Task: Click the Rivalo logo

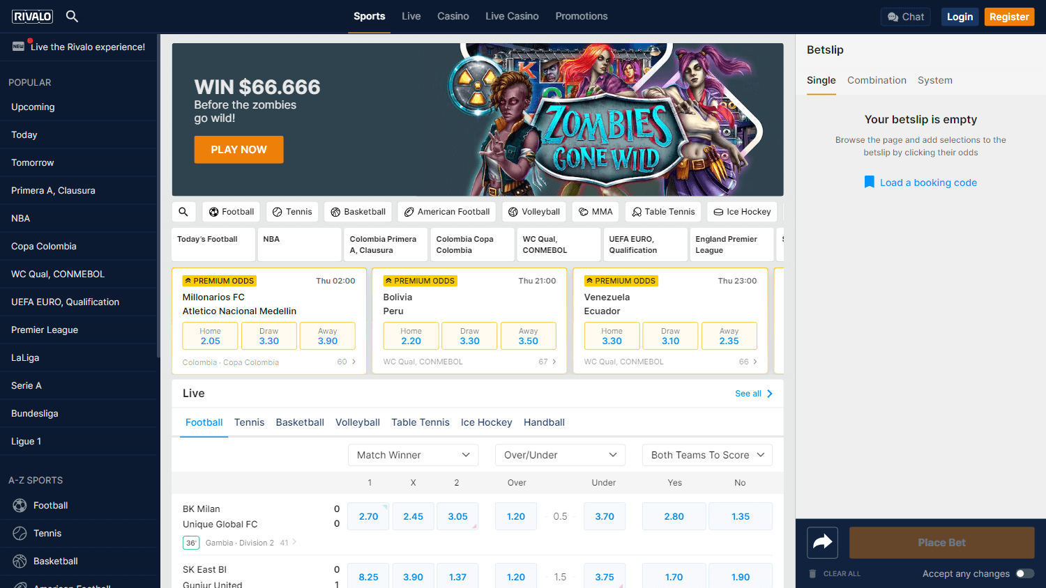Action: click(x=32, y=16)
